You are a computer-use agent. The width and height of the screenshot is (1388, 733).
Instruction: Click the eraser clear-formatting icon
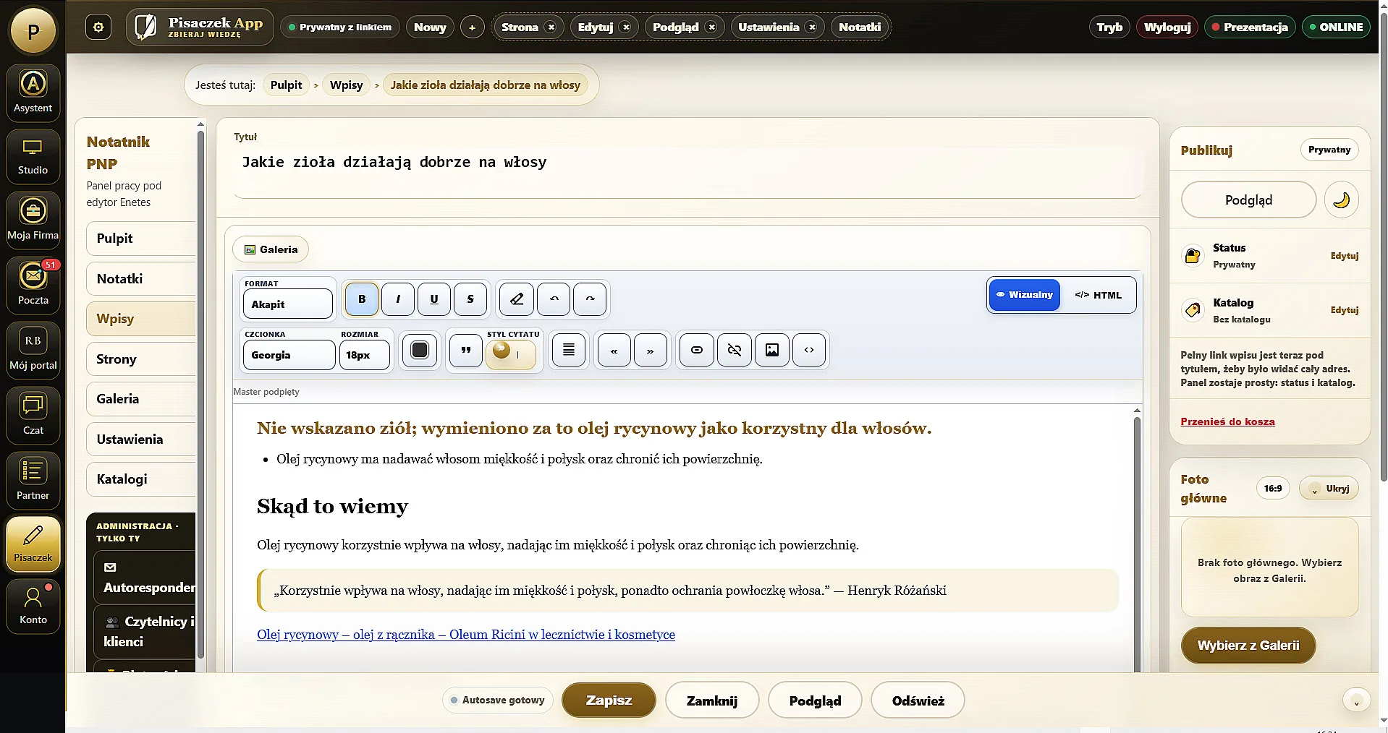[x=517, y=299]
